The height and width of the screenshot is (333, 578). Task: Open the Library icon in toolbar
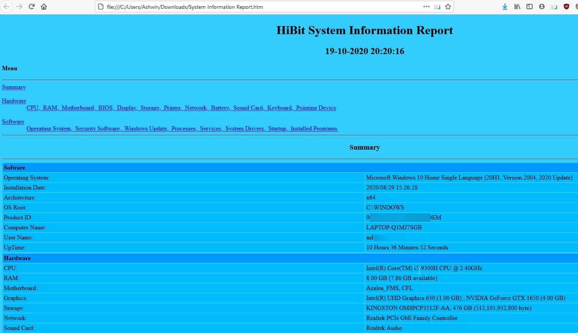517,7
